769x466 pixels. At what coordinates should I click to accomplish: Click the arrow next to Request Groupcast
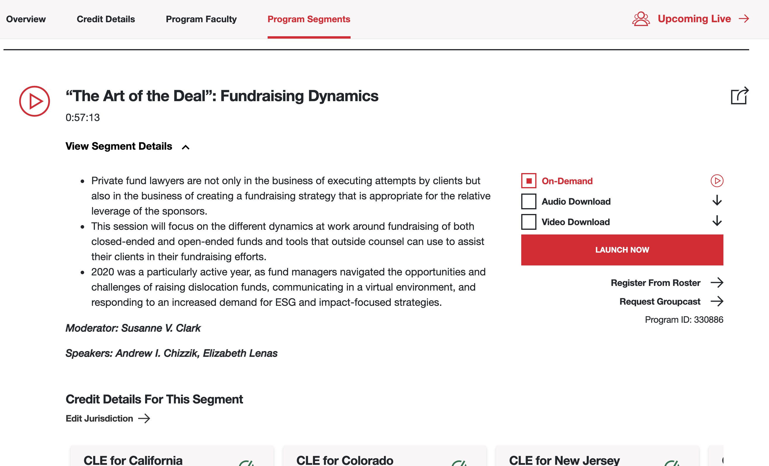pos(717,301)
